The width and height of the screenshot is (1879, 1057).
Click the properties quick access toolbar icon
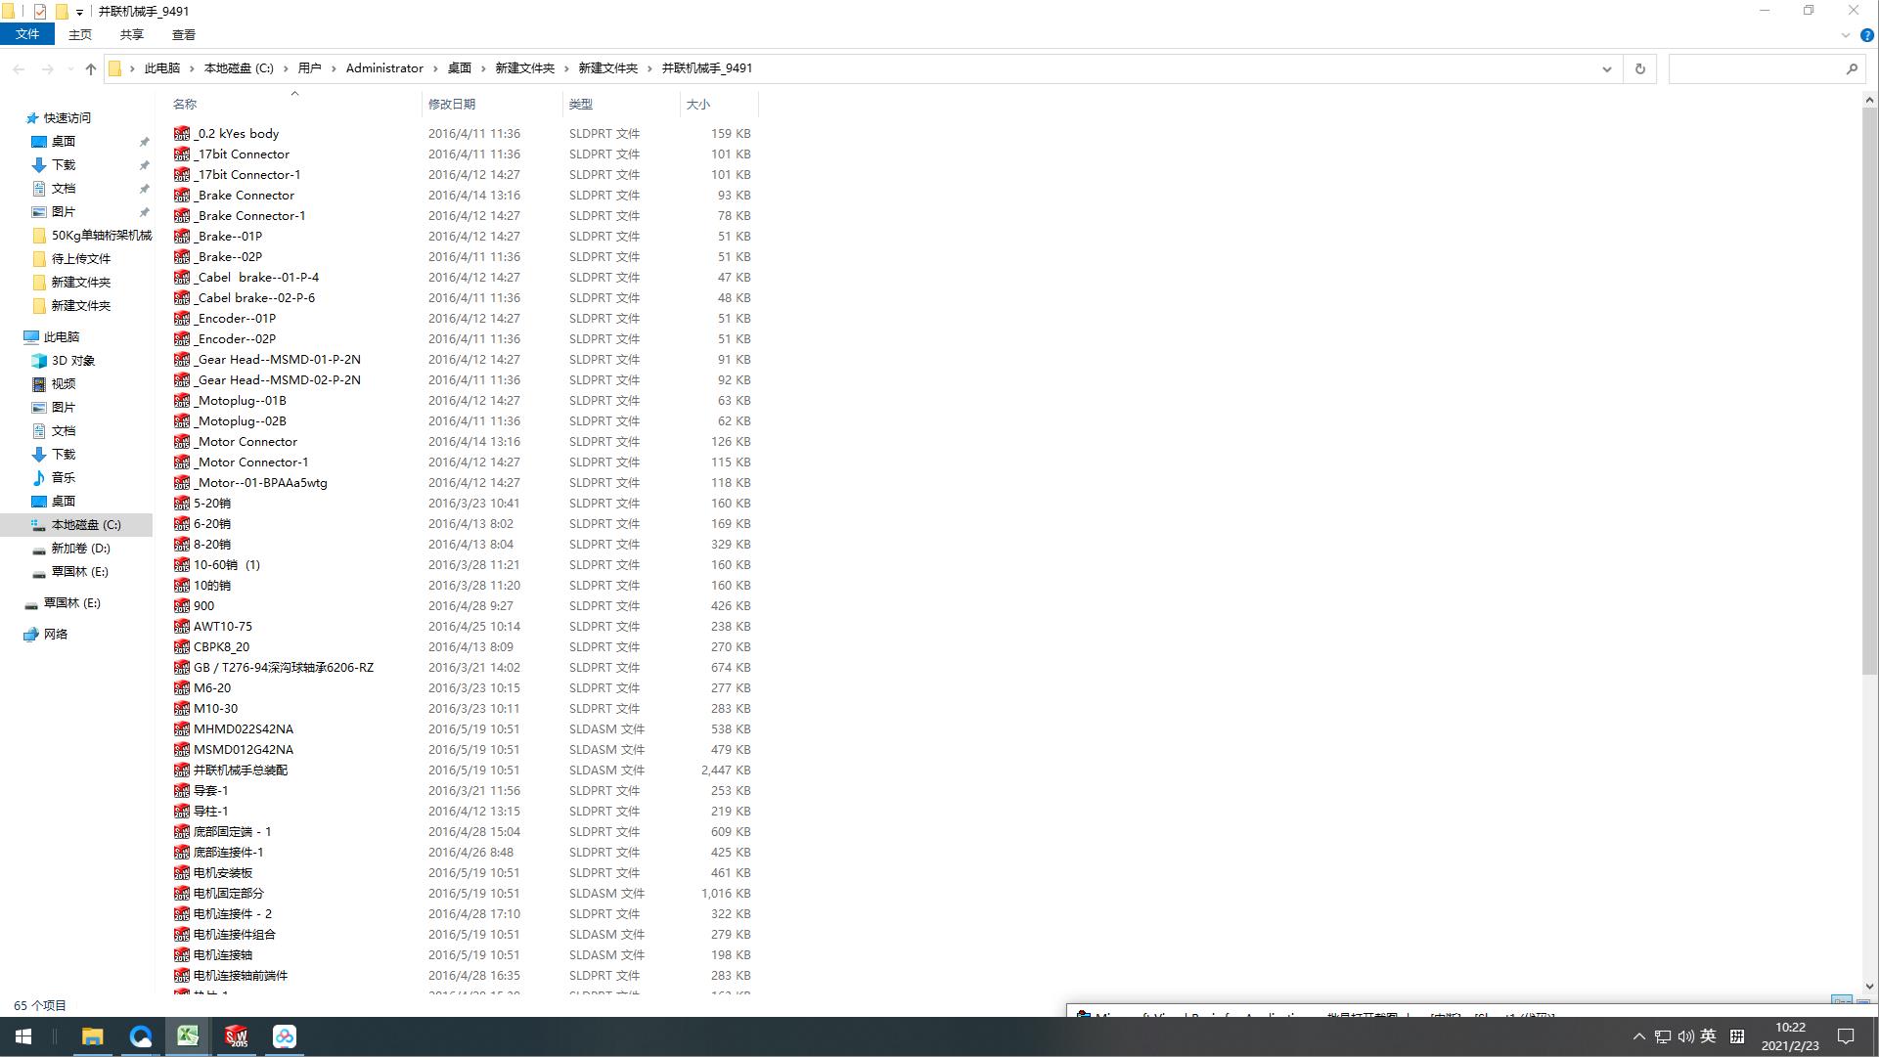[x=40, y=12]
